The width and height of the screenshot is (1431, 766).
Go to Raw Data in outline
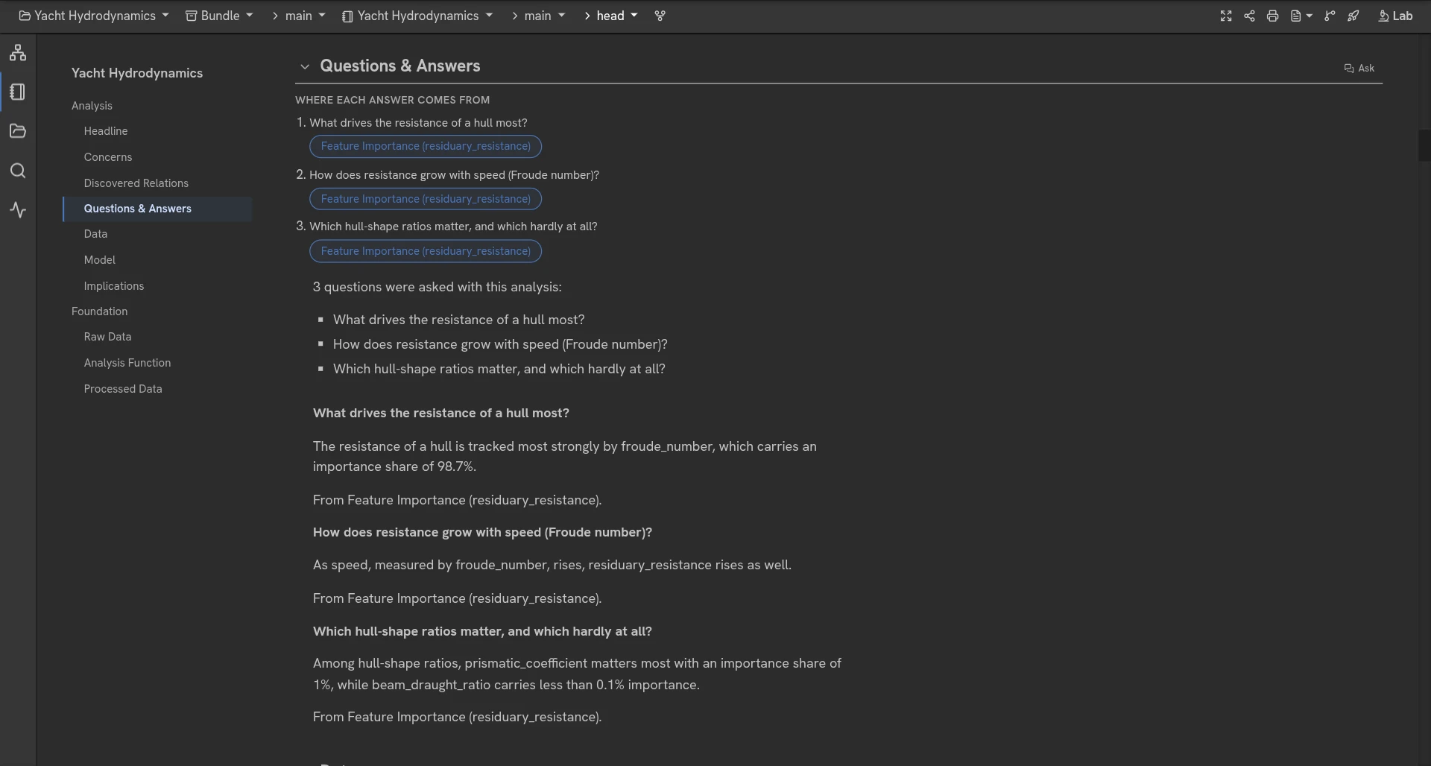tap(107, 337)
